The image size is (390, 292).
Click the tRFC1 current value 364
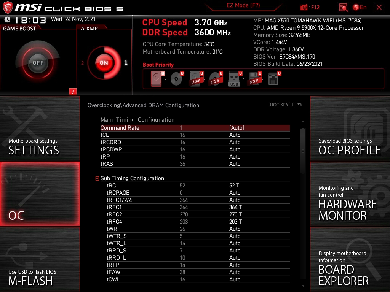coord(184,207)
